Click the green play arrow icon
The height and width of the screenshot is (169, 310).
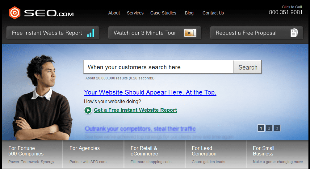(x=88, y=110)
